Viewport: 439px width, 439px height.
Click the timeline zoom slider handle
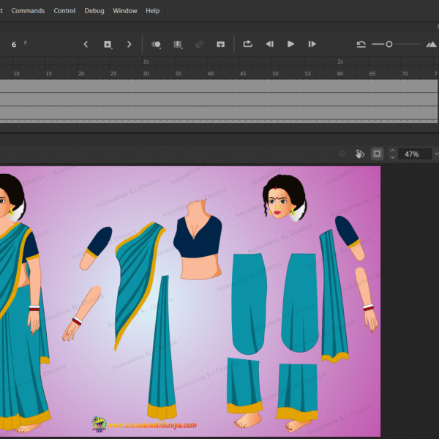[x=389, y=44]
